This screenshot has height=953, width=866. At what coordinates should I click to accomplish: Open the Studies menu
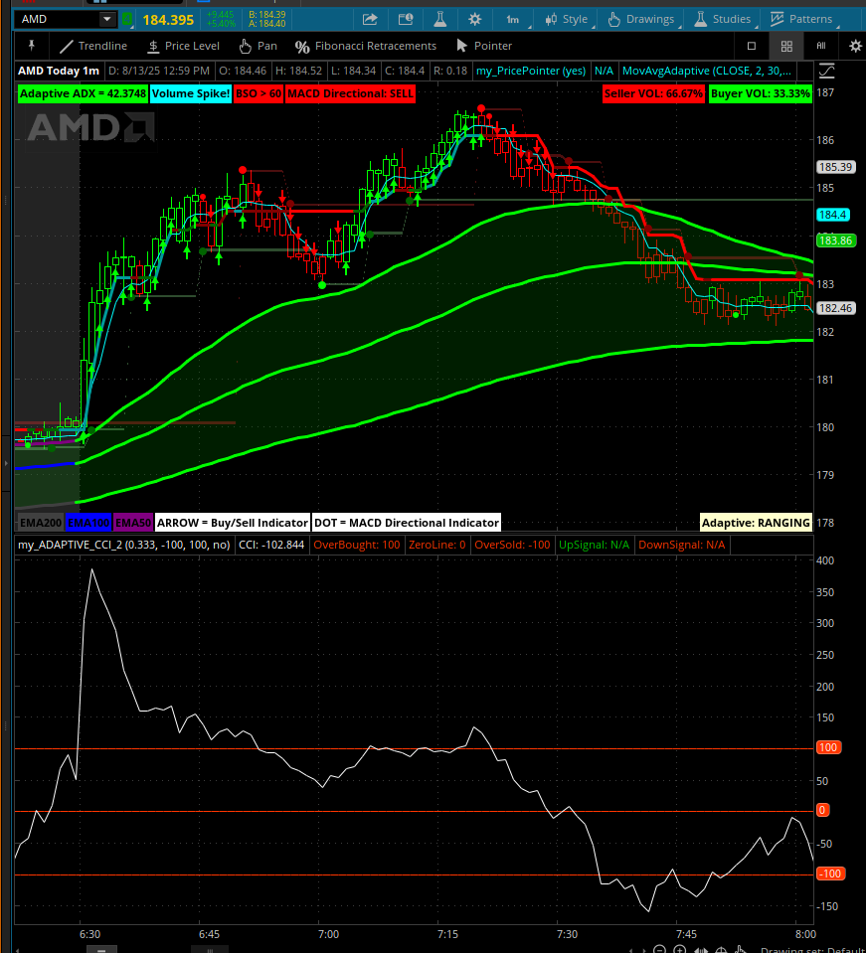pyautogui.click(x=723, y=19)
